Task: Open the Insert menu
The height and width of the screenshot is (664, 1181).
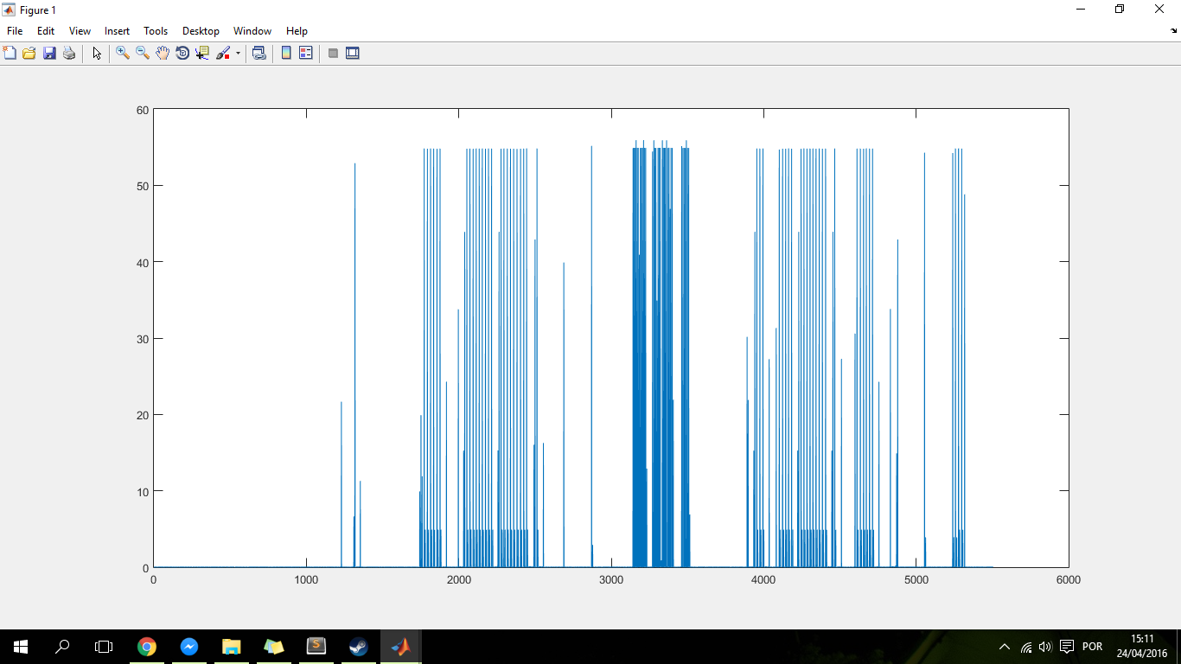Action: (118, 31)
